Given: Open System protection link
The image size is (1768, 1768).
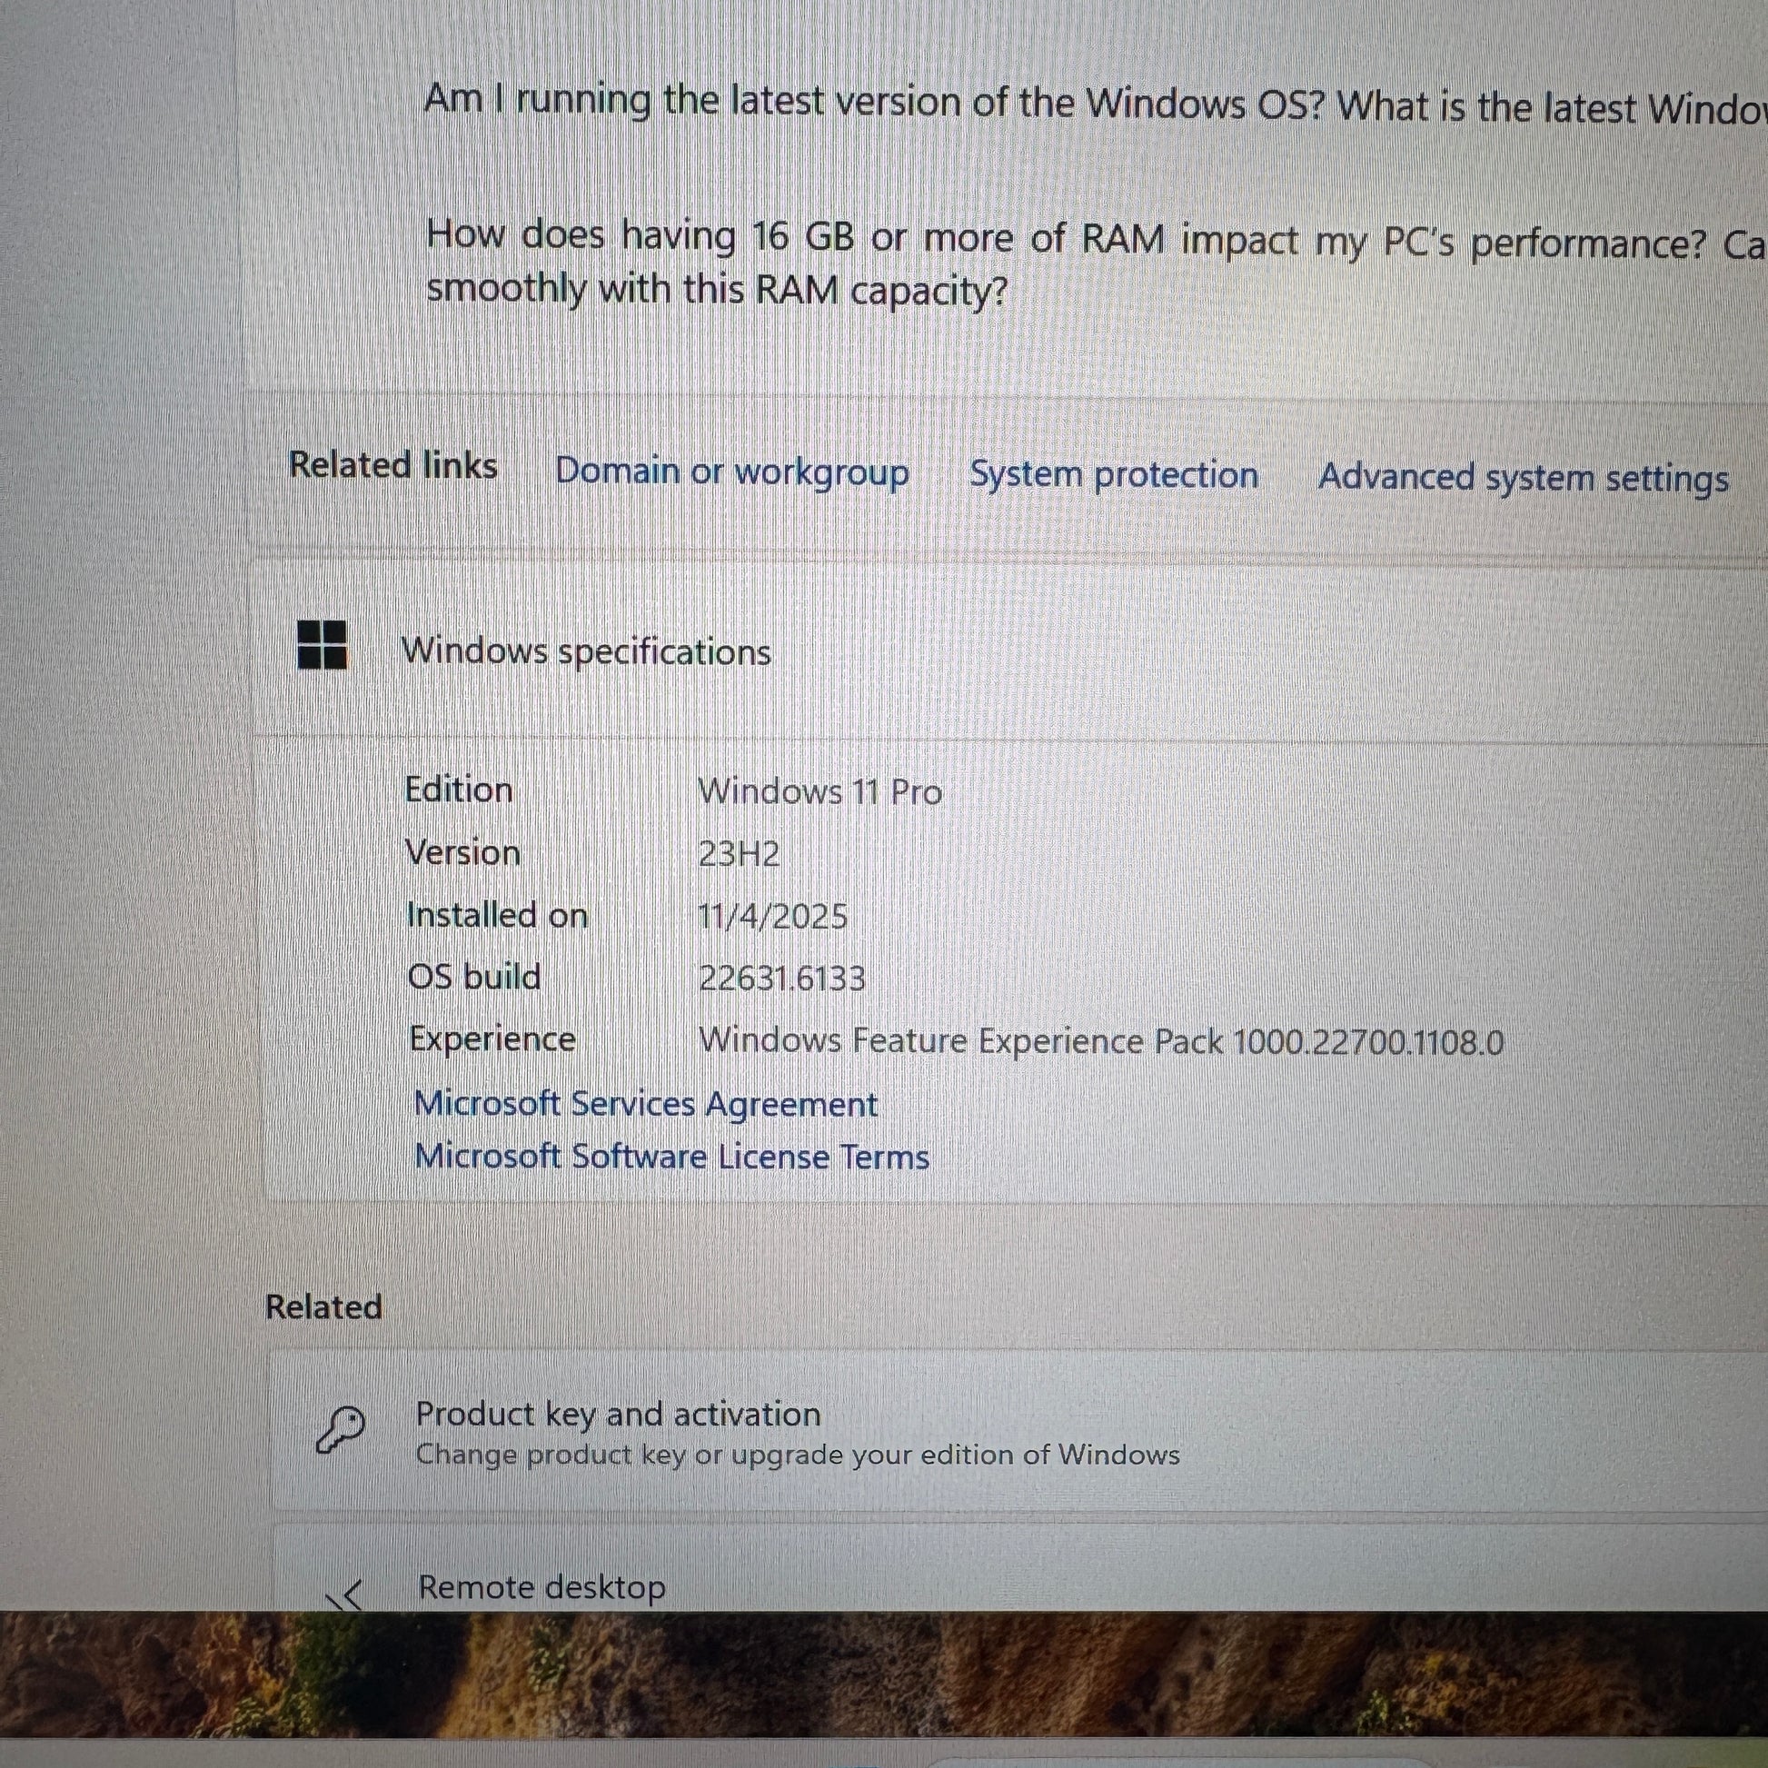Looking at the screenshot, I should click(1113, 475).
